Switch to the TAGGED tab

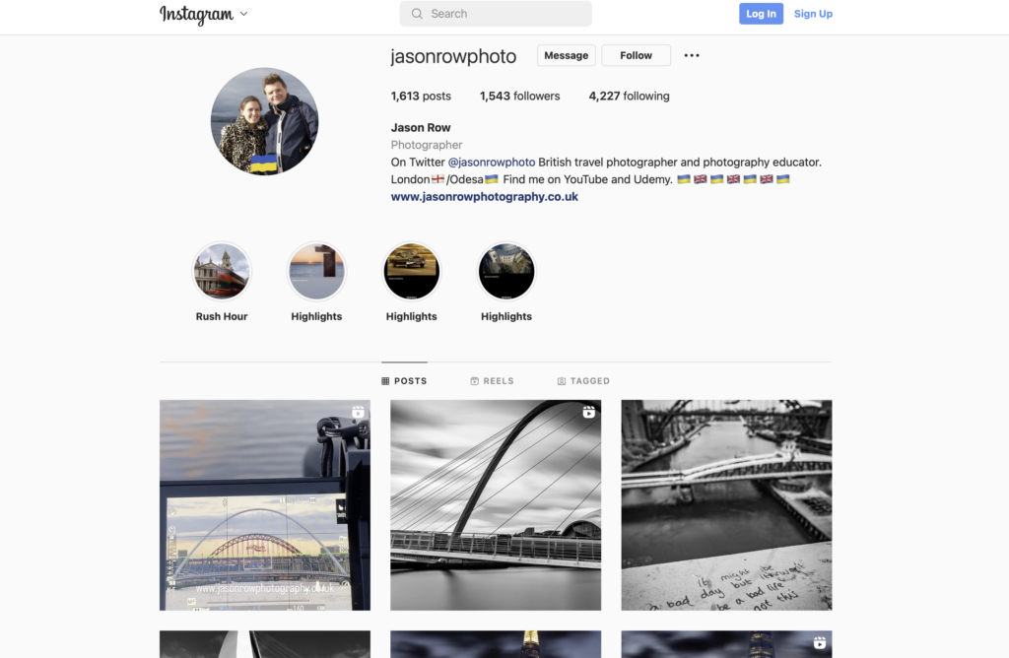pyautogui.click(x=583, y=381)
